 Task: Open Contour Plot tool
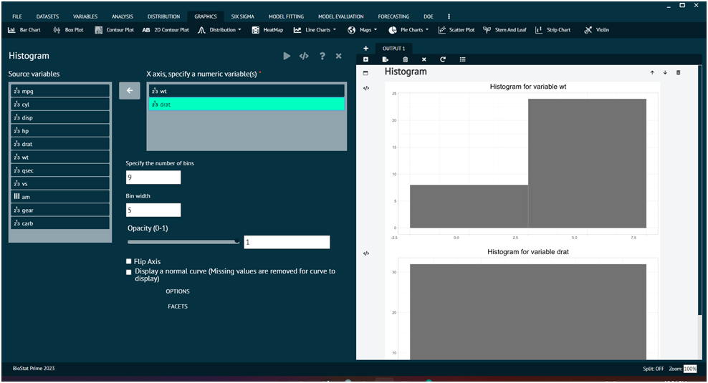pos(115,30)
